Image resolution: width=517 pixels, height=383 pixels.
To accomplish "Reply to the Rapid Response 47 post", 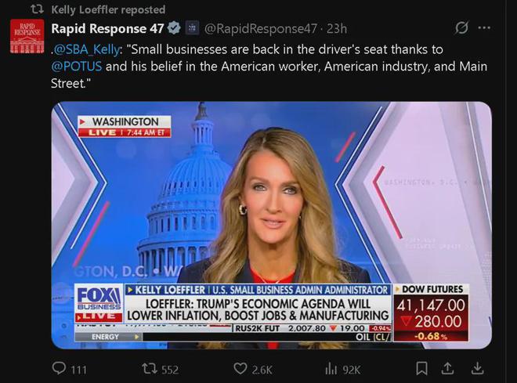I will tap(60, 368).
